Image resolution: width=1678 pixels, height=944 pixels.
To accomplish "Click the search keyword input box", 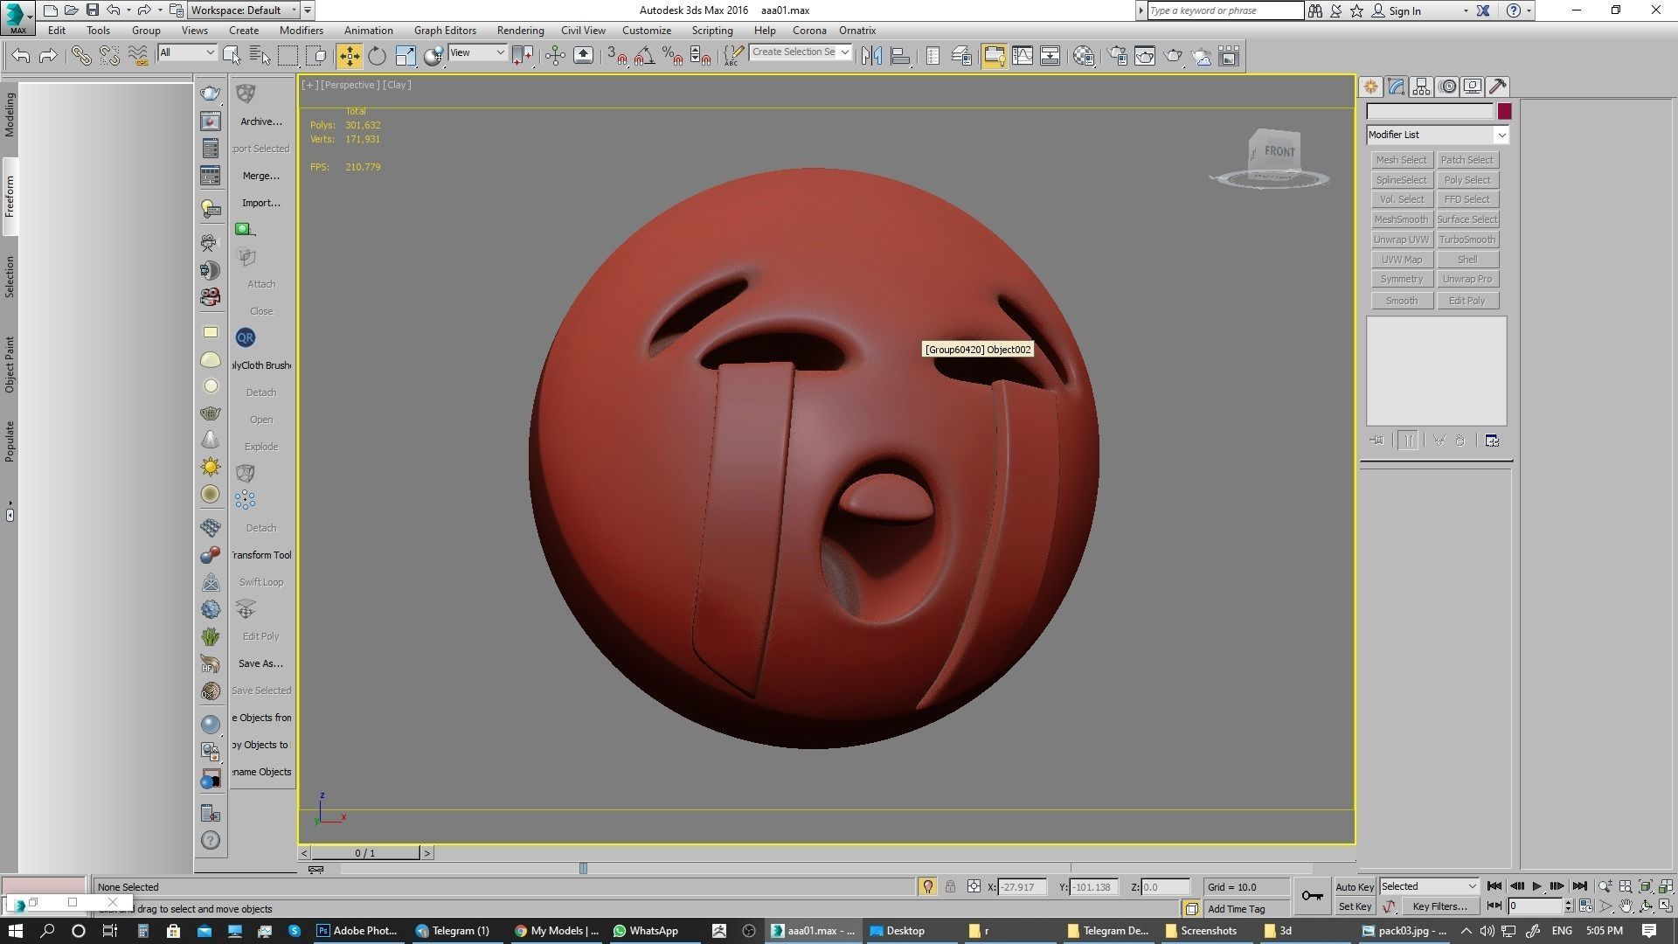I will pyautogui.click(x=1224, y=10).
